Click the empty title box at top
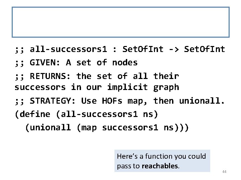The width and height of the screenshot is (241, 180). click(120, 22)
